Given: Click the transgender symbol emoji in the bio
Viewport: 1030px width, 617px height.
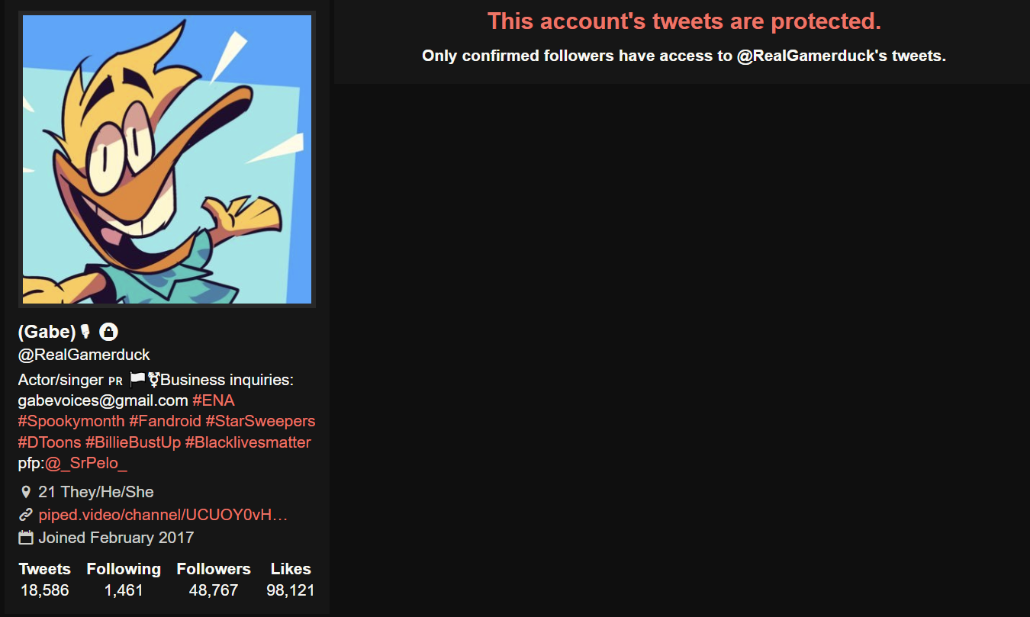Looking at the screenshot, I should (153, 379).
